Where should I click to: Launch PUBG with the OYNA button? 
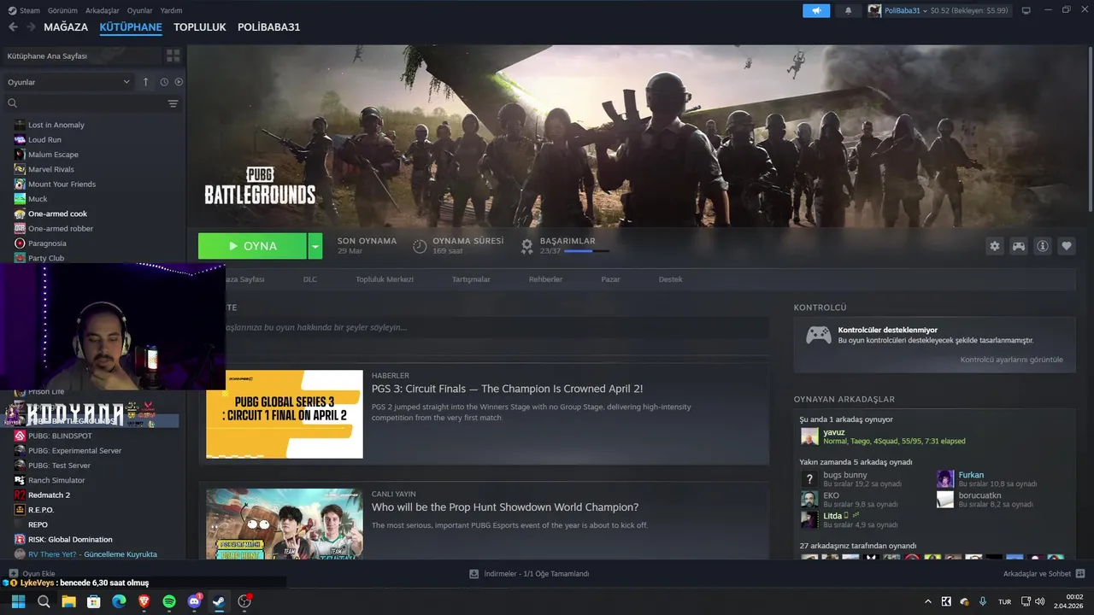point(252,246)
